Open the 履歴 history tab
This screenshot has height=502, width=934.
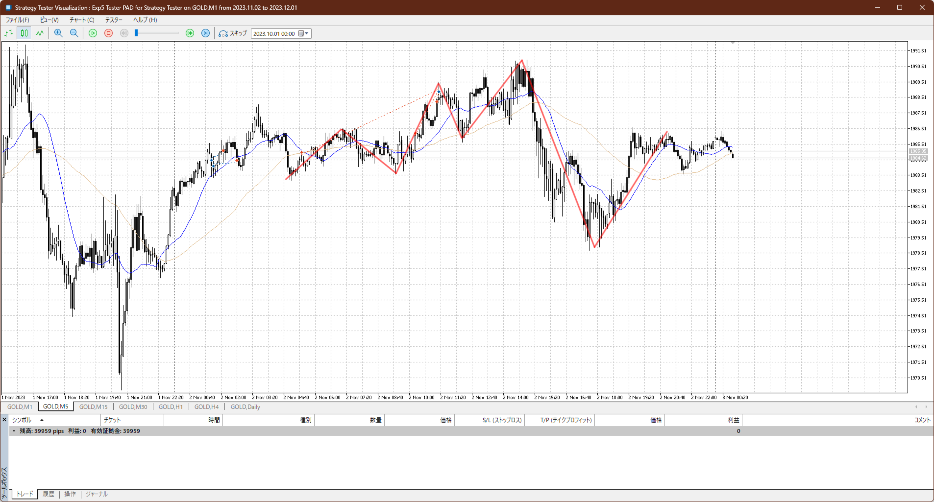[x=49, y=494]
